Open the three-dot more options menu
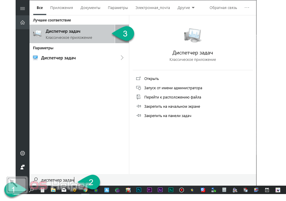Viewport: 286px width, 201px height. click(x=247, y=8)
